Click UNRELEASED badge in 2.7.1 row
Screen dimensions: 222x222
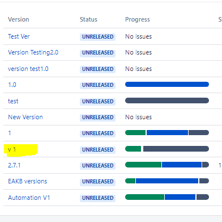[97, 166]
